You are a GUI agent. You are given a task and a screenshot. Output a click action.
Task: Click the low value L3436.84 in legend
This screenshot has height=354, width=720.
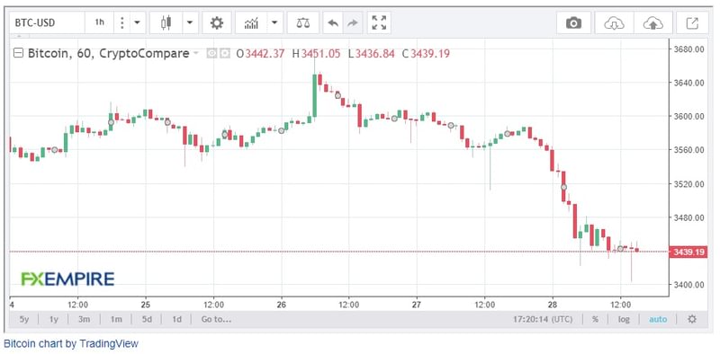tap(371, 54)
